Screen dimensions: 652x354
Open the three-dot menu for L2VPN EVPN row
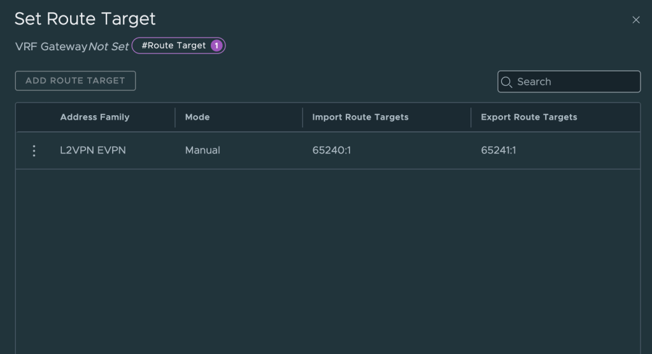(x=34, y=151)
